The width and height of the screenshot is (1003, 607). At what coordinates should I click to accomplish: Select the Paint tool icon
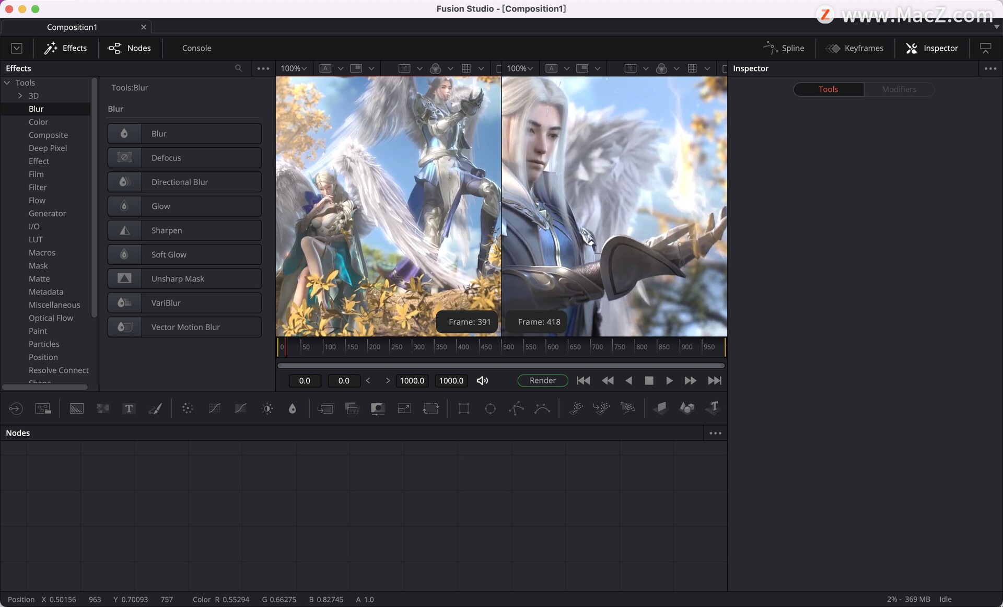[155, 408]
